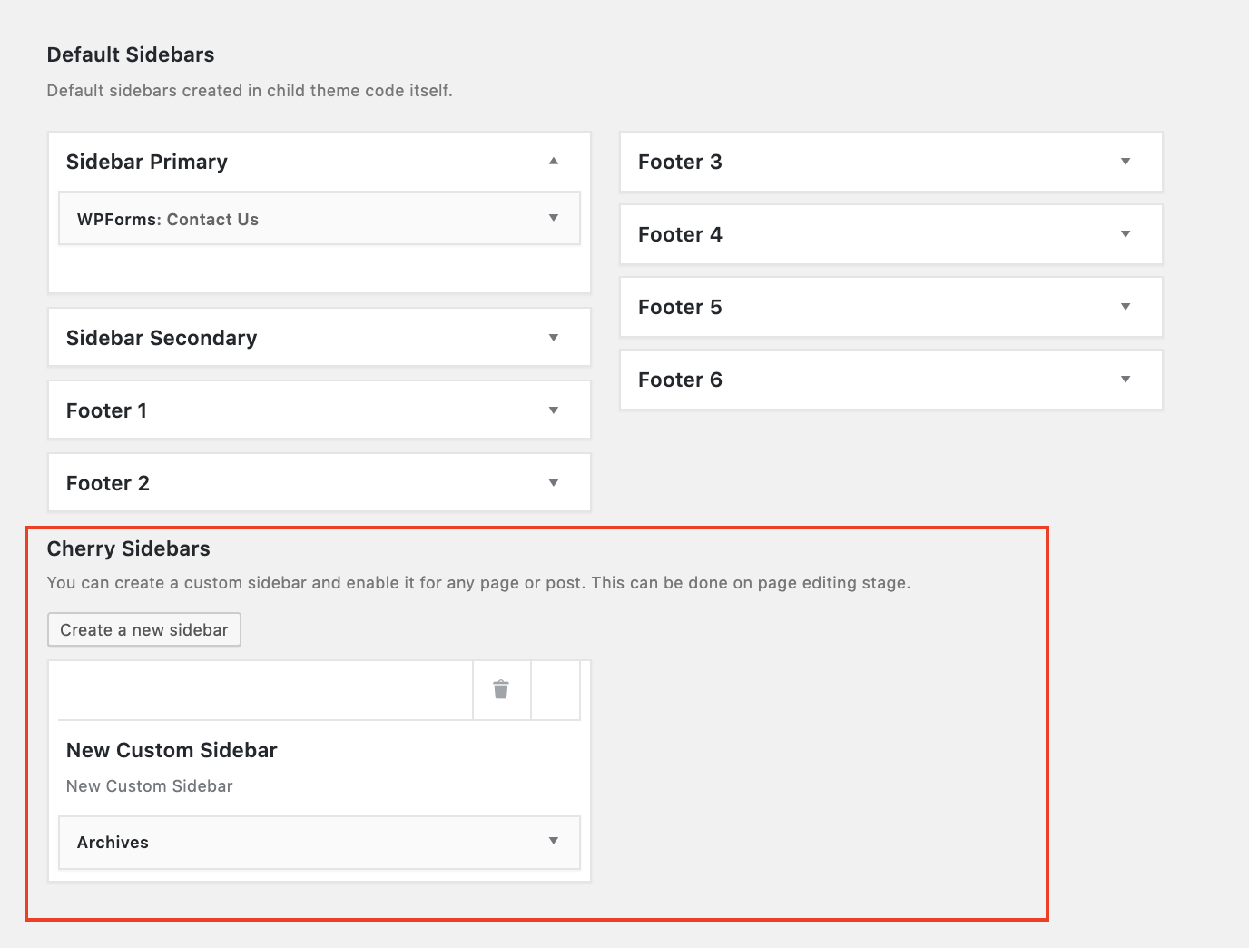
Task: Expand the Footer 2 sidebar panel
Action: (x=554, y=482)
